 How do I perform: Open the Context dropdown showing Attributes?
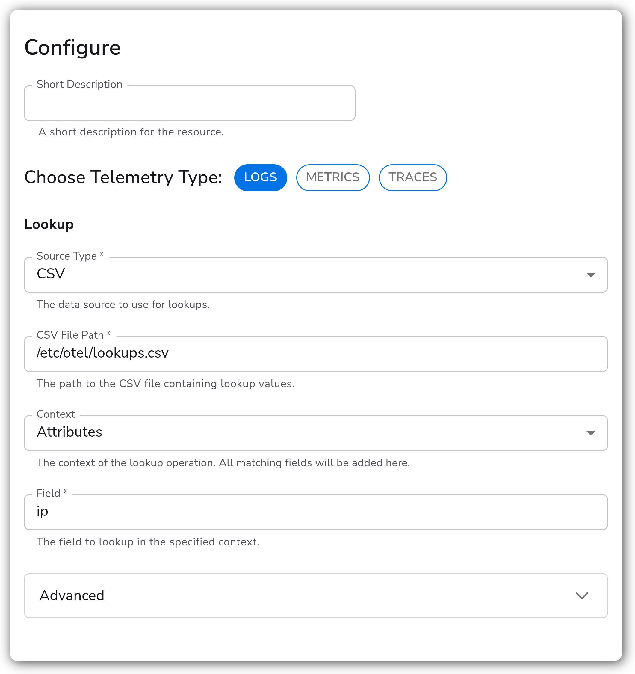coord(316,433)
